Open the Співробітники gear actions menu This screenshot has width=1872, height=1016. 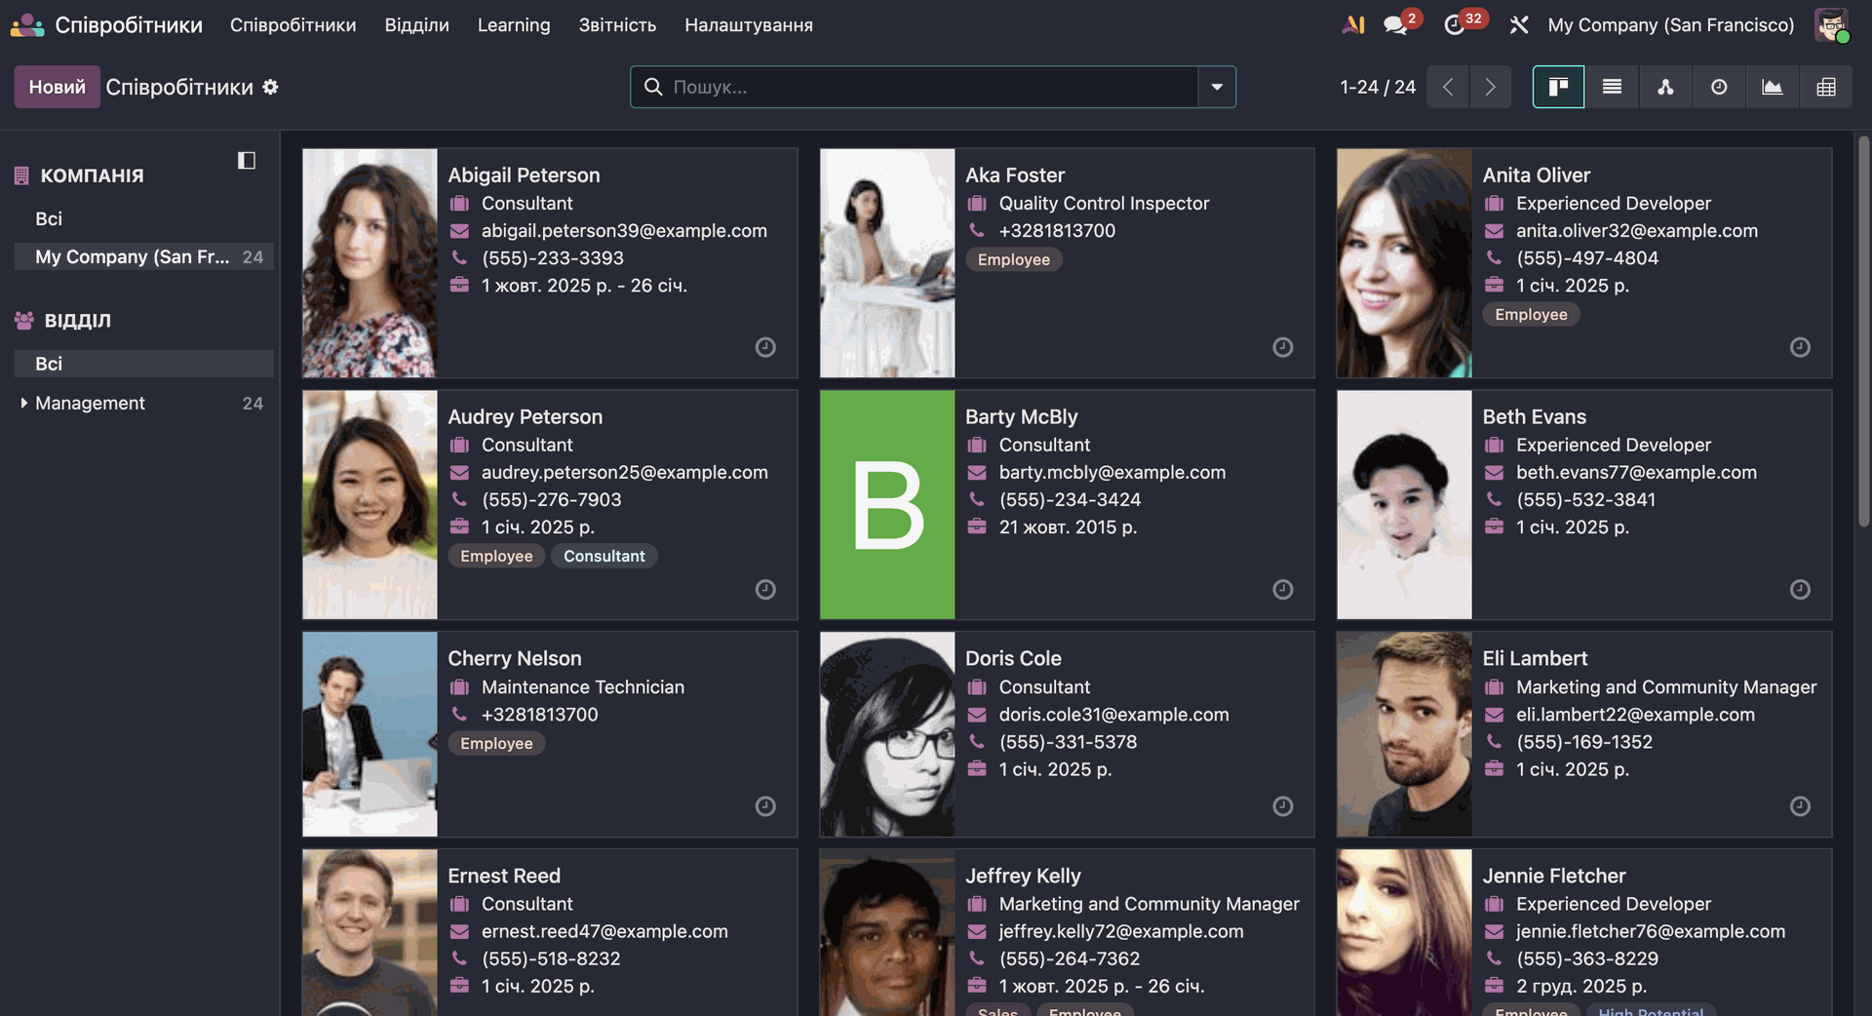(271, 87)
